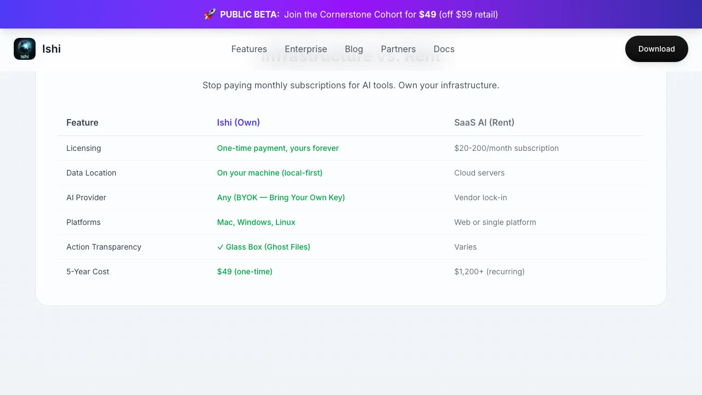
Task: Click the PUBLIC BETA banner announcement
Action: [250, 14]
